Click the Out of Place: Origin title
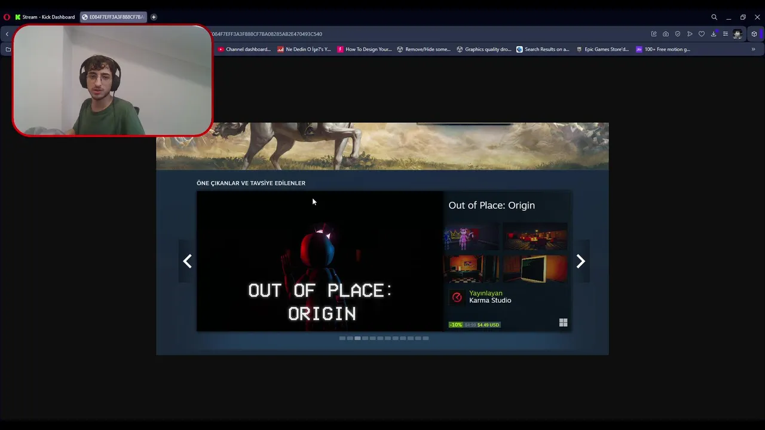The image size is (765, 430). 491,205
